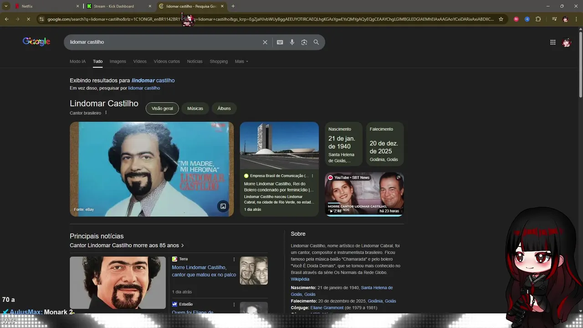Open the image viewer icon on the album photo
Image resolution: width=583 pixels, height=328 pixels.
tap(223, 206)
